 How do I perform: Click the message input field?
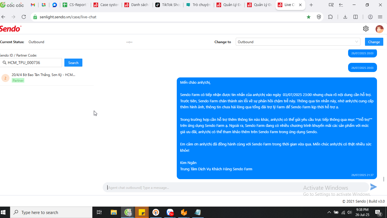click(x=236, y=187)
